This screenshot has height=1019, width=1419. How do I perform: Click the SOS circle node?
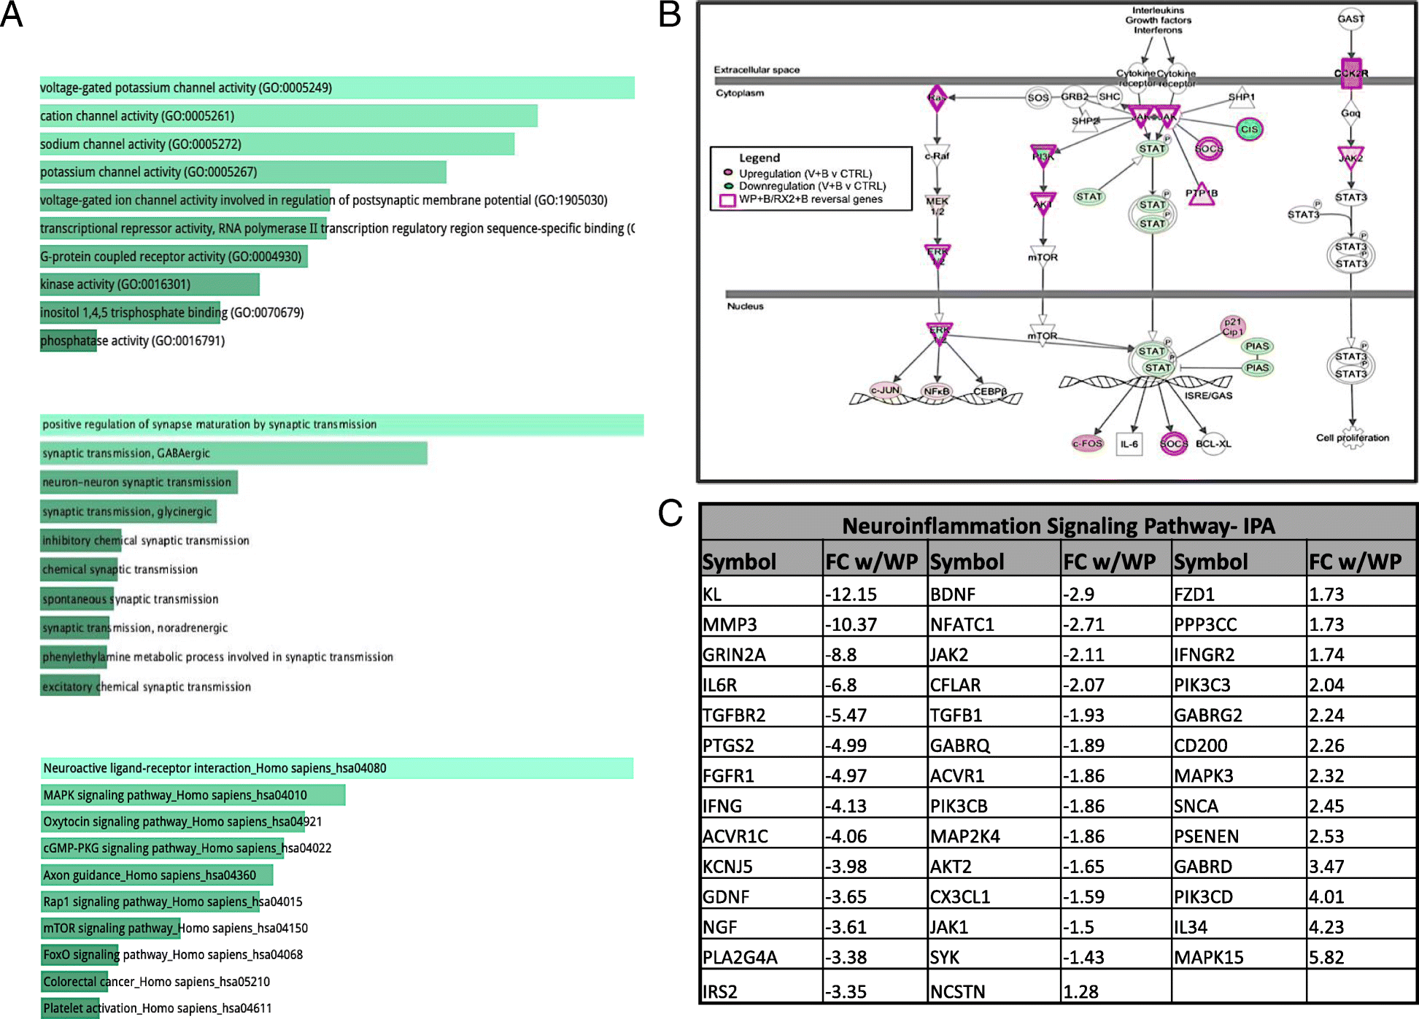[1037, 98]
